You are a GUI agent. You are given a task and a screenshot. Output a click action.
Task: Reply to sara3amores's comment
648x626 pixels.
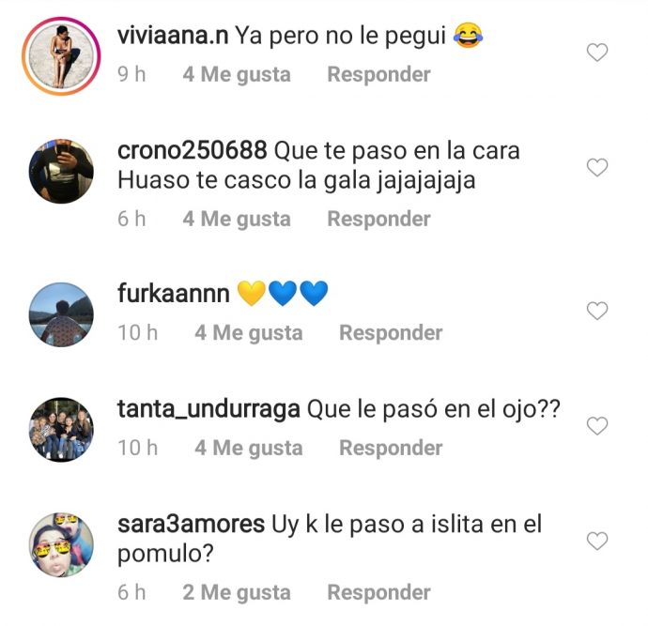pyautogui.click(x=378, y=592)
